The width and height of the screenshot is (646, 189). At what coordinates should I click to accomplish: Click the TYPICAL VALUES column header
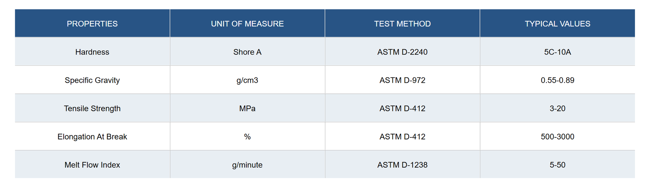[x=558, y=23]
